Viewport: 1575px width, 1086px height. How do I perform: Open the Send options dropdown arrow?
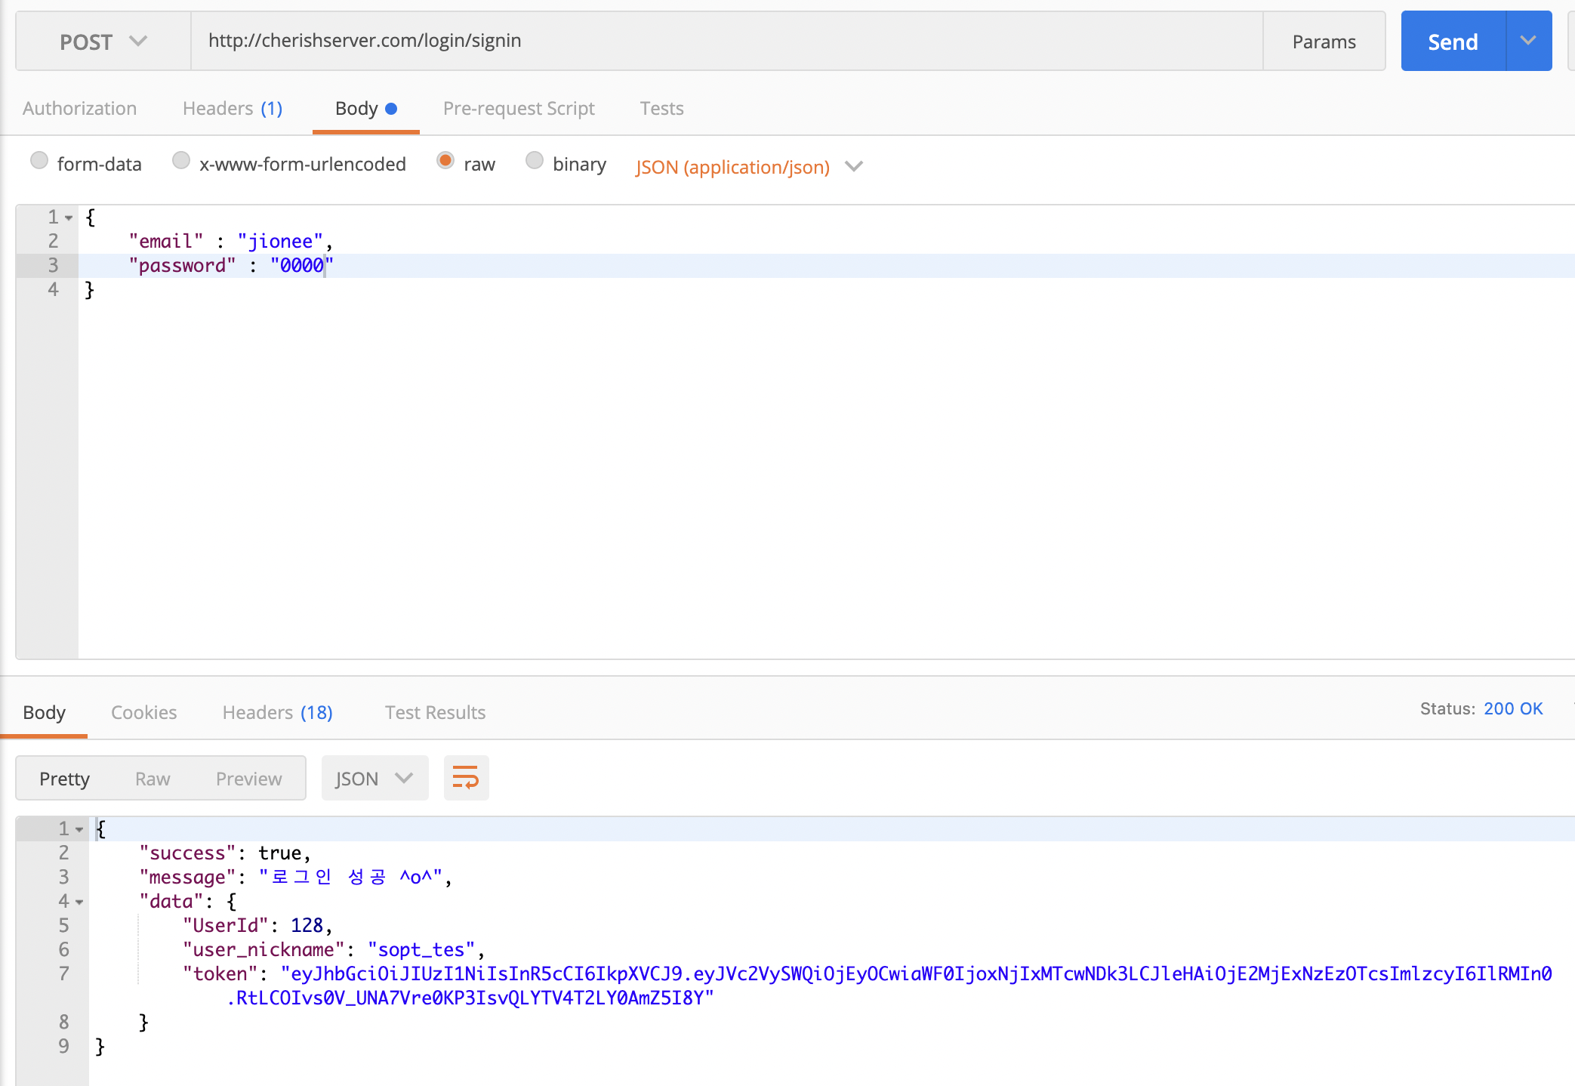click(x=1528, y=41)
